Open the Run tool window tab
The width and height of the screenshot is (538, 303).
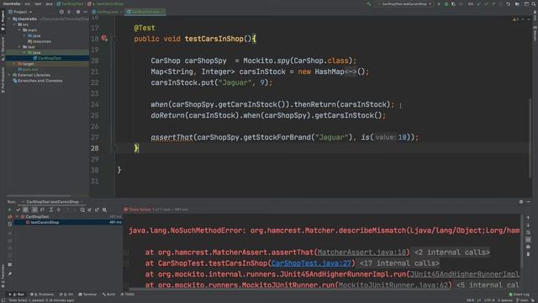click(17, 295)
